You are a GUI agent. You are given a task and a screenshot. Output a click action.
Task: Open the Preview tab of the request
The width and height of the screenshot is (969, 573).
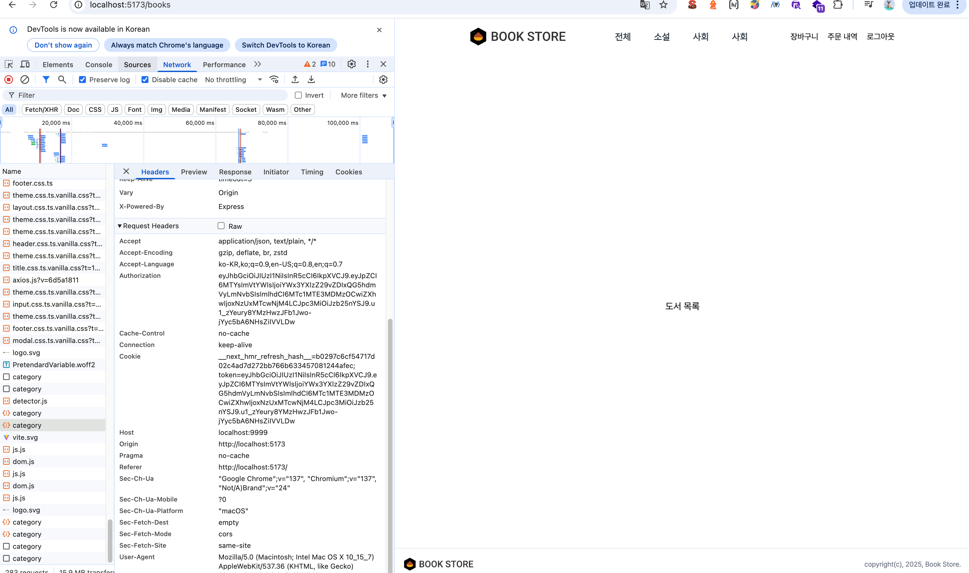(x=194, y=172)
